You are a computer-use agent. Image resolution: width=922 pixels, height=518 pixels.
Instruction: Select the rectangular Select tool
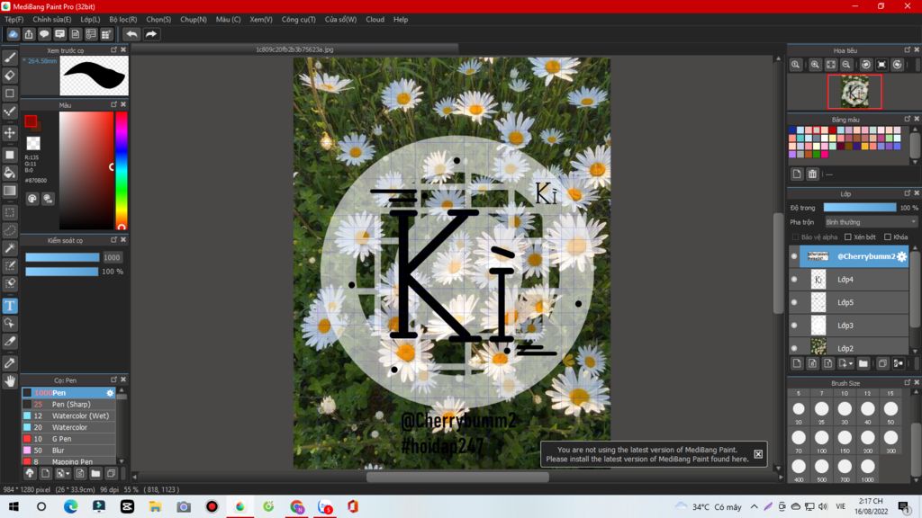tap(10, 212)
